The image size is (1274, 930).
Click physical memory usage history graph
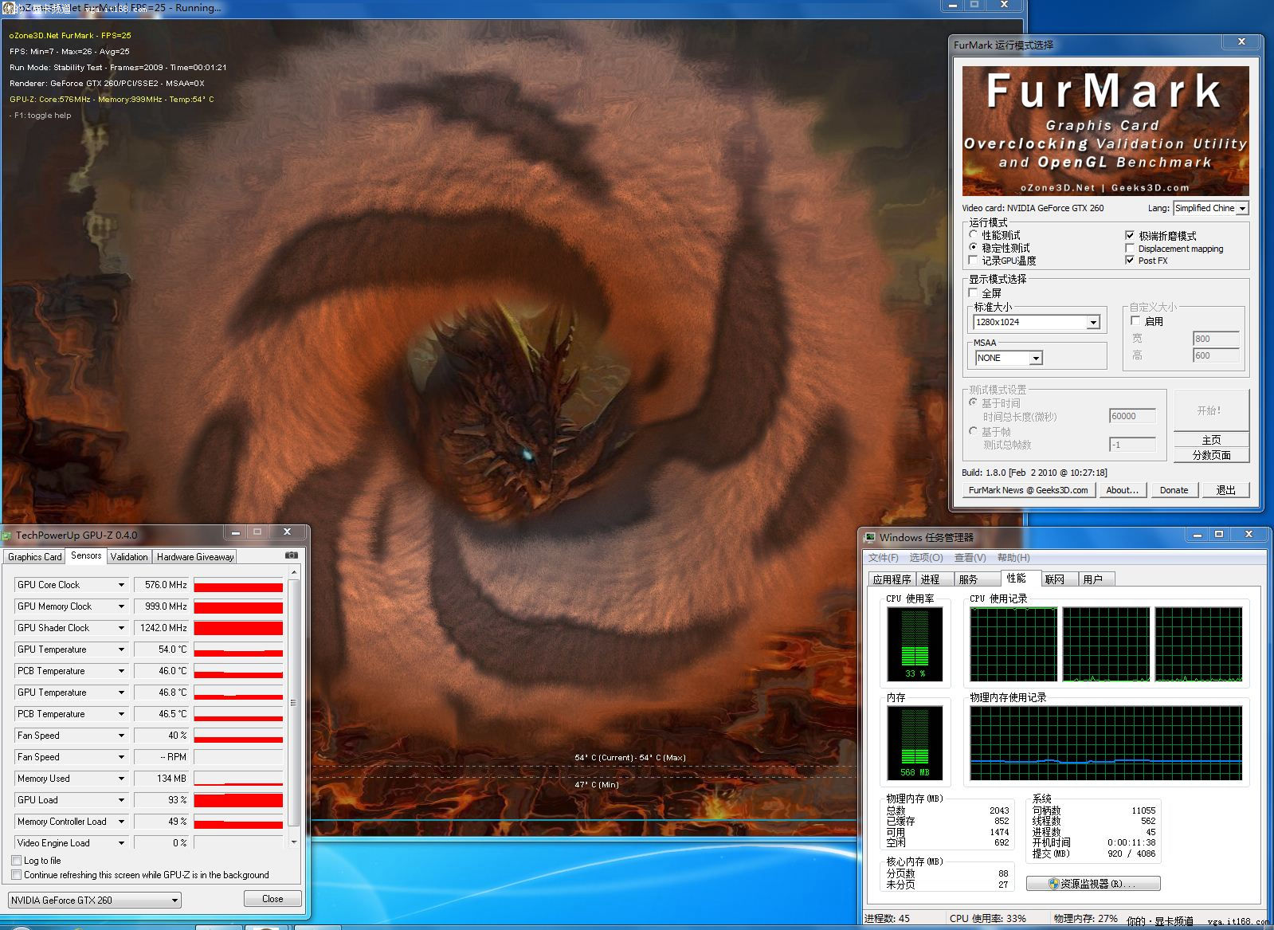pyautogui.click(x=1106, y=744)
